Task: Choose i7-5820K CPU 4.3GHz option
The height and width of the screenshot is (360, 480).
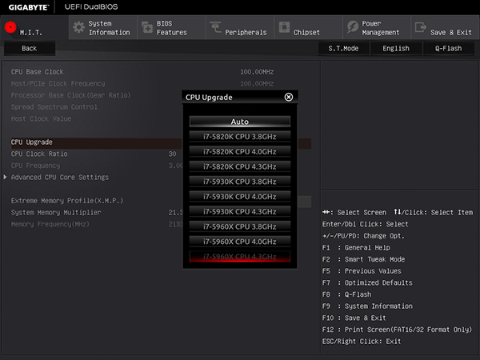Action: [x=240, y=166]
